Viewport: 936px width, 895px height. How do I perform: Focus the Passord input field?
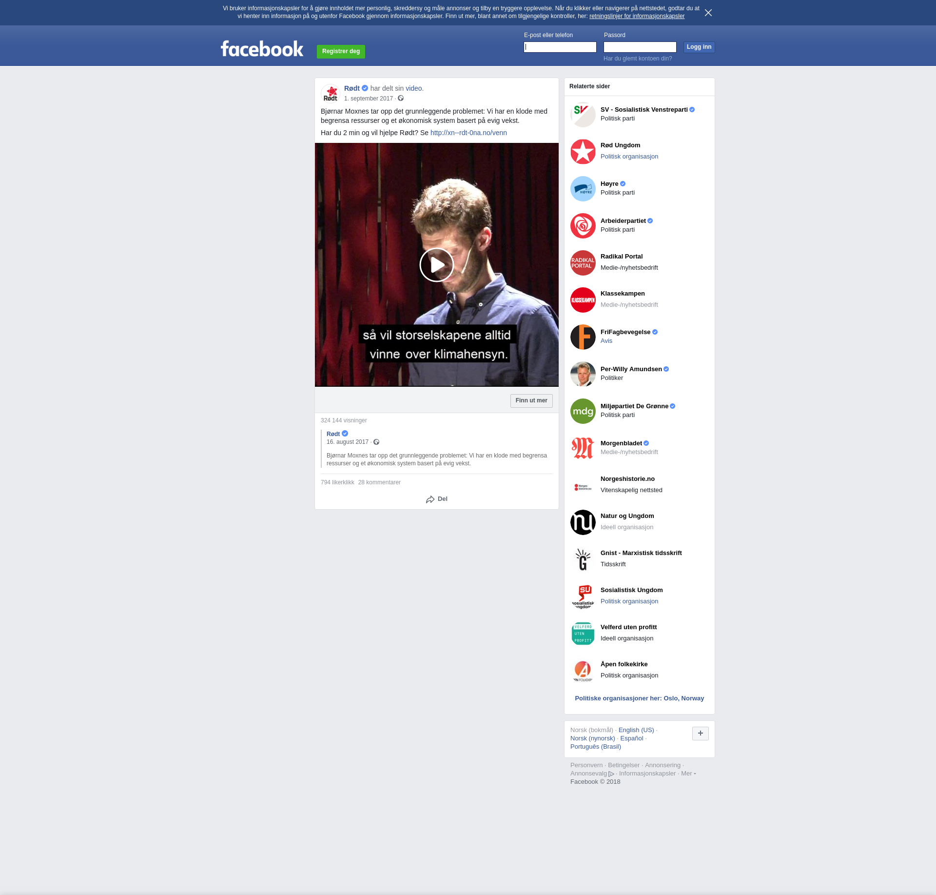640,47
